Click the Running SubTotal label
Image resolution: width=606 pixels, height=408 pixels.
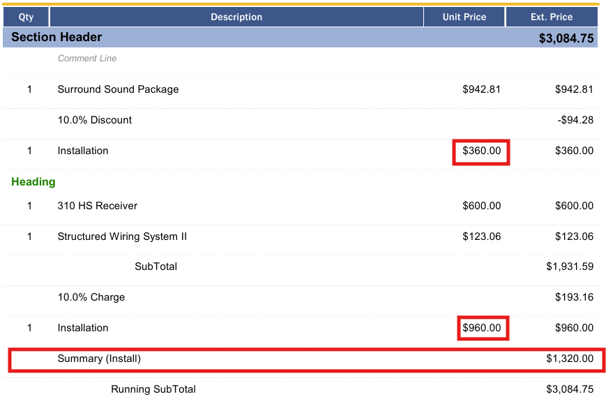tap(153, 389)
